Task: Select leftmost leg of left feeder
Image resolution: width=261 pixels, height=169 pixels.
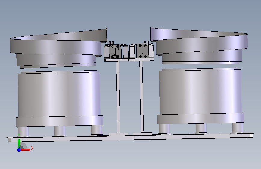Action: pos(23,132)
